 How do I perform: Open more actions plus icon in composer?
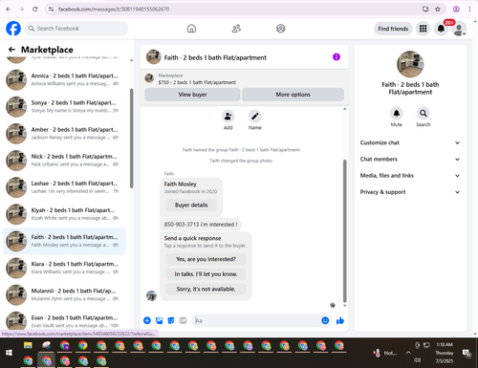click(147, 320)
